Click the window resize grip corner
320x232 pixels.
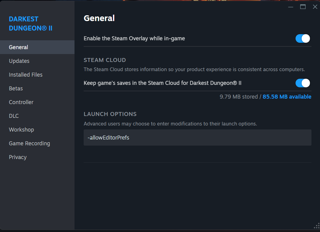[317, 226]
